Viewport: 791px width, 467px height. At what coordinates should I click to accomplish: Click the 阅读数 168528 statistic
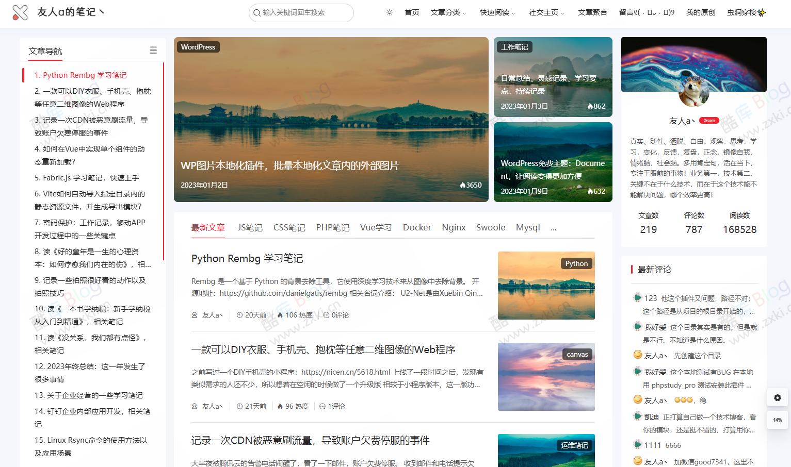point(739,223)
